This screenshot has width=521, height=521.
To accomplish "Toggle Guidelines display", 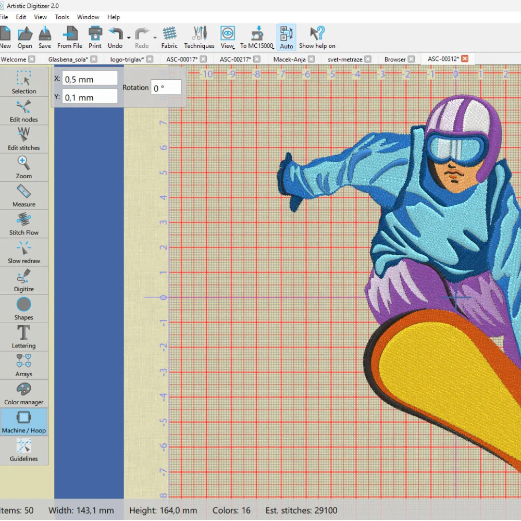I will pos(24,450).
